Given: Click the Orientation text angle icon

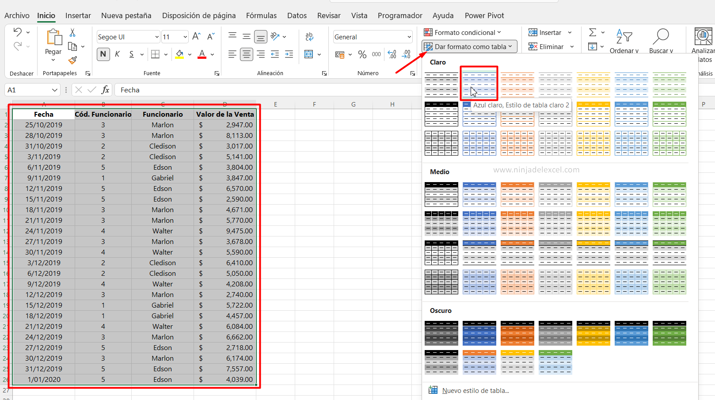Looking at the screenshot, I should [275, 37].
